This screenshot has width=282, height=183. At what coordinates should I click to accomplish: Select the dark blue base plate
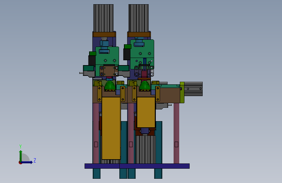(x=137, y=166)
